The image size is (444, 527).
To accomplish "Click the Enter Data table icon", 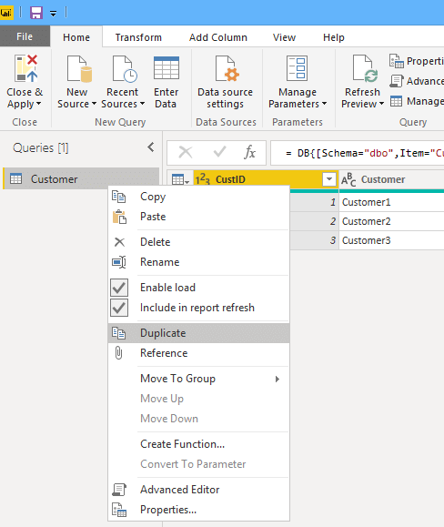I will tap(166, 68).
